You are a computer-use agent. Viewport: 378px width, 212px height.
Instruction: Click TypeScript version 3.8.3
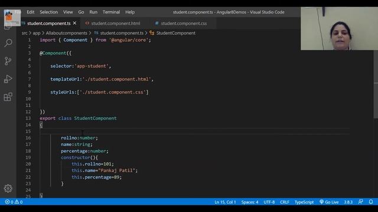[x=348, y=202]
